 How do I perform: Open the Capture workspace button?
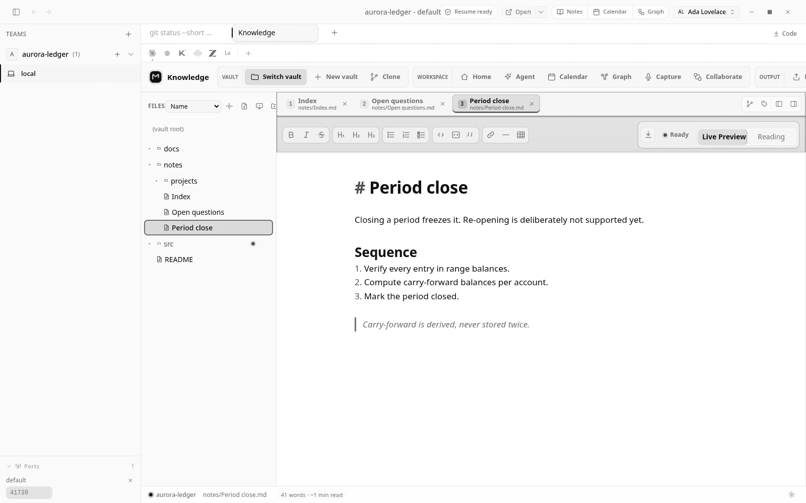(663, 77)
